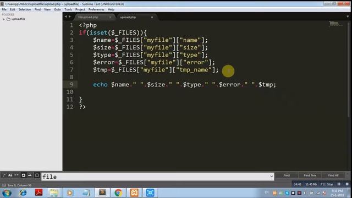Click the 04:42 recording timer
This screenshot has height=198, width=352.
coord(297,184)
